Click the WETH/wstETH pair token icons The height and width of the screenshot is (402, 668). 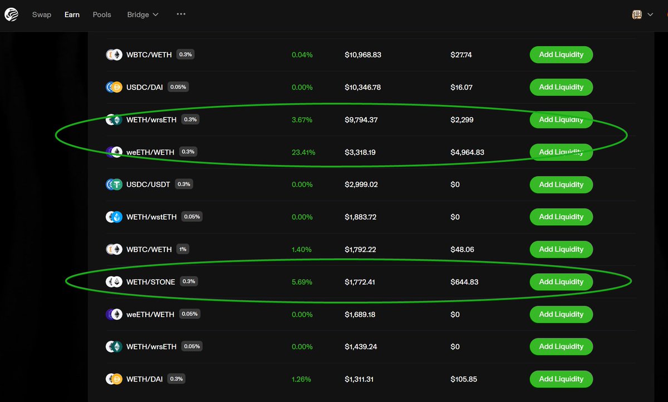(x=114, y=217)
